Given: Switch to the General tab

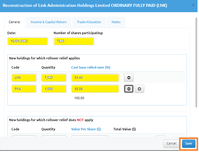Looking at the screenshot, I should tap(15, 22).
